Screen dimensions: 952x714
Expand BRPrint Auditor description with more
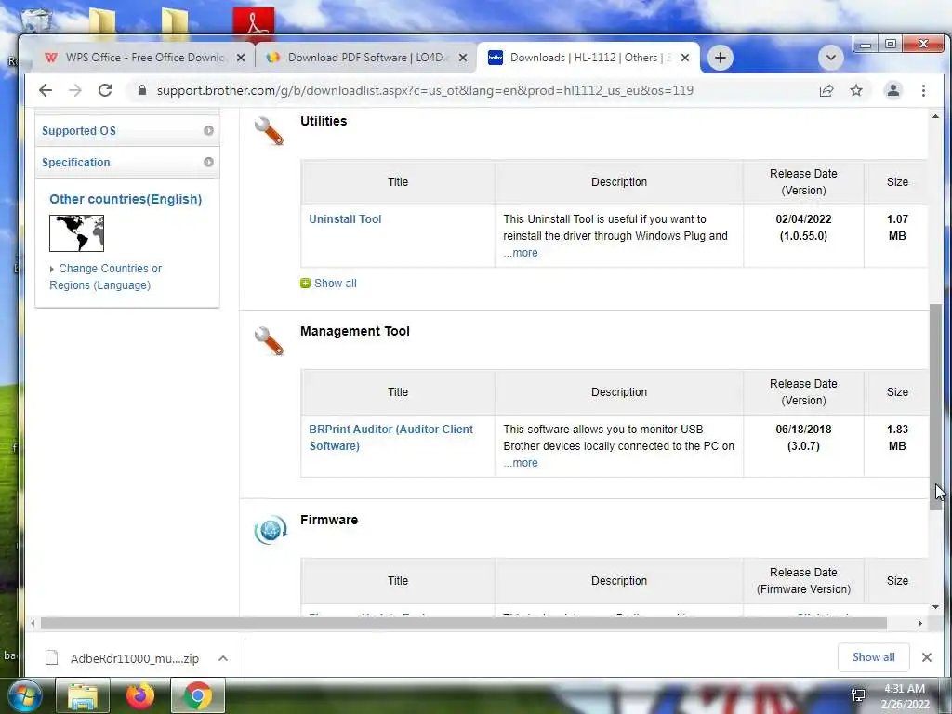(521, 463)
